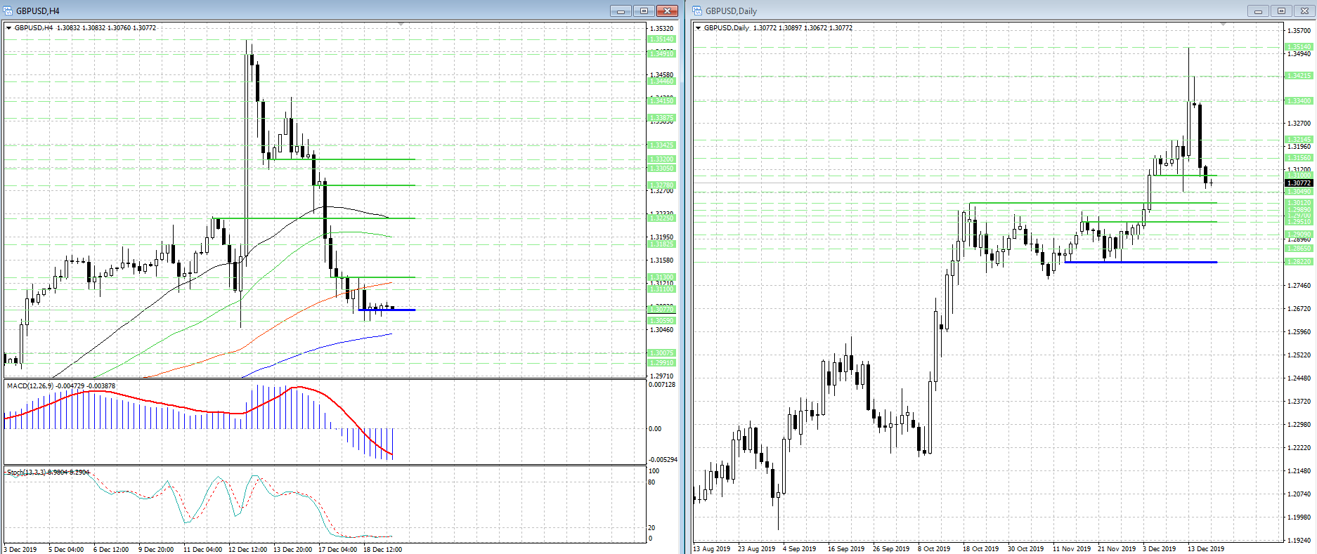The image size is (1317, 554).
Task: Minimize the GBPUSD,H4 chart window
Action: click(621, 11)
